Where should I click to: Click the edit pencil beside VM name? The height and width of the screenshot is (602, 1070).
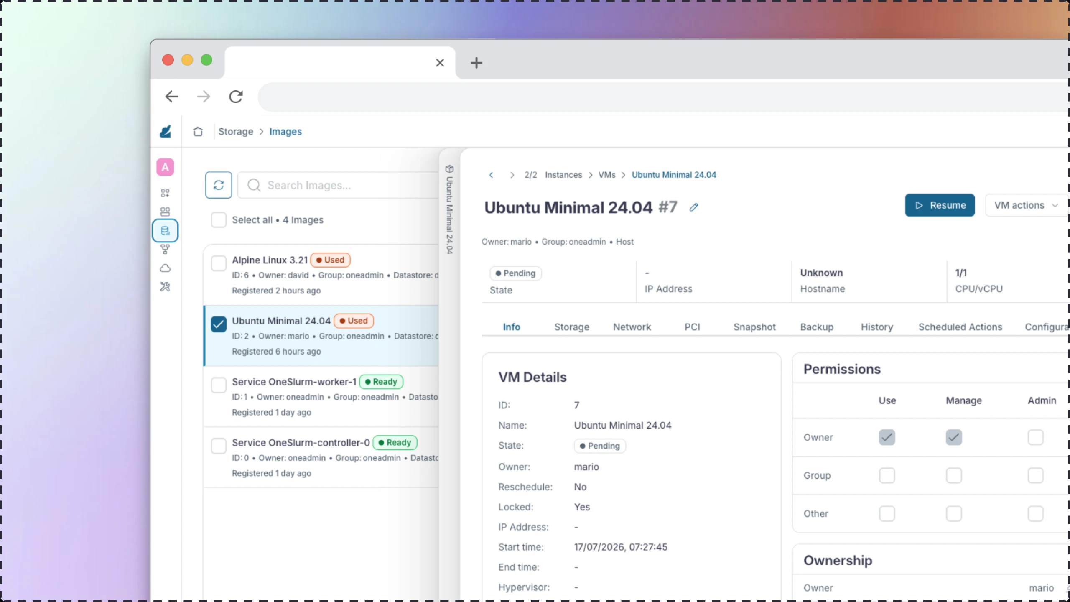(x=694, y=207)
